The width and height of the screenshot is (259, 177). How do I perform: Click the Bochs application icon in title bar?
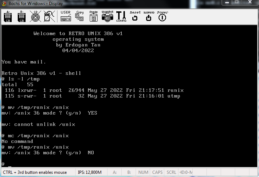tap(4, 3)
